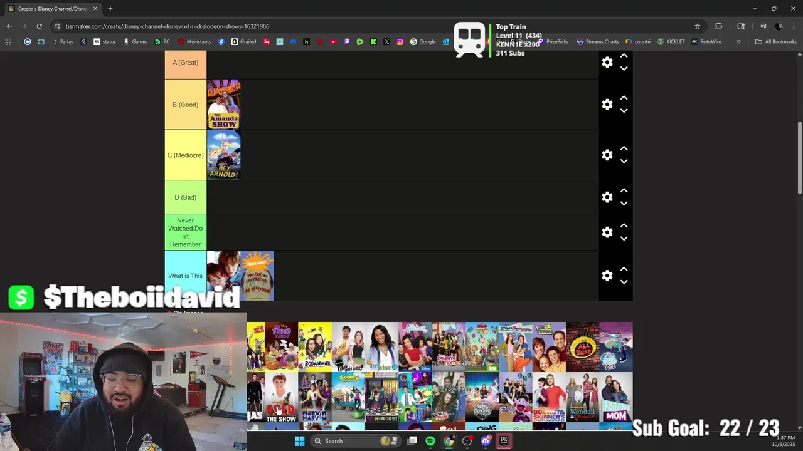Image resolution: width=803 pixels, height=451 pixels.
Task: Open settings gear for Never Watched tier
Action: pos(607,232)
